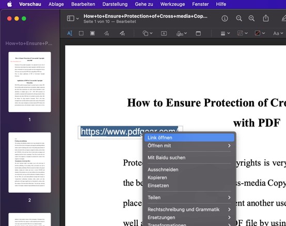Add a note annotation
286x226 pixels.
point(198,33)
